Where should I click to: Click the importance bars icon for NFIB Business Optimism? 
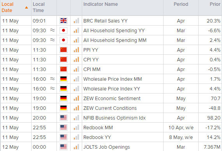coord(76,118)
